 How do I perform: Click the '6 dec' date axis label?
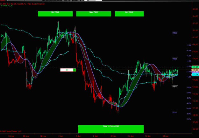(x=78, y=136)
